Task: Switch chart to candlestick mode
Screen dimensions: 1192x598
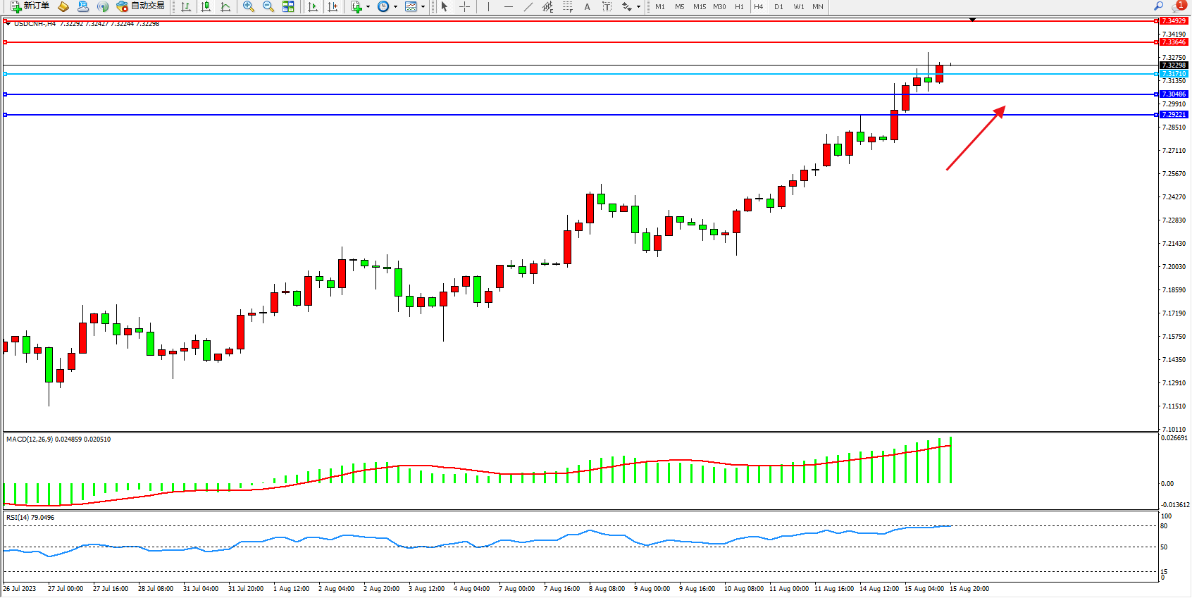Action: tap(206, 6)
